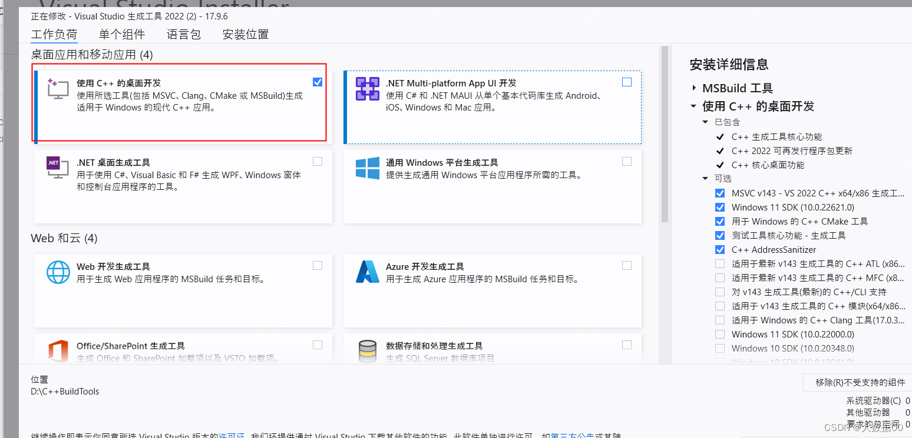Select the D:\C++BuildTools location path

(64, 391)
